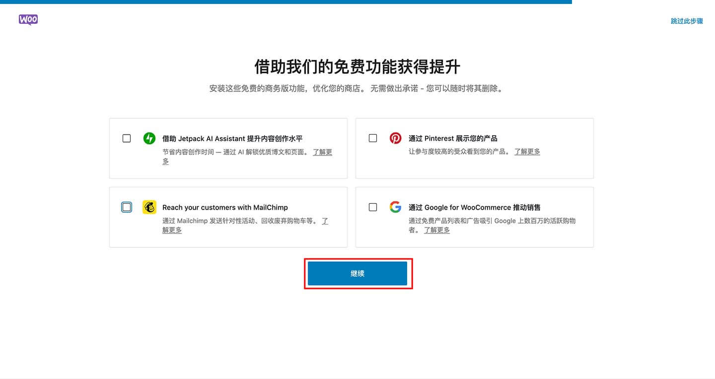Click the Google G logo icon
Viewport: 715px width, 379px height.
pos(395,207)
